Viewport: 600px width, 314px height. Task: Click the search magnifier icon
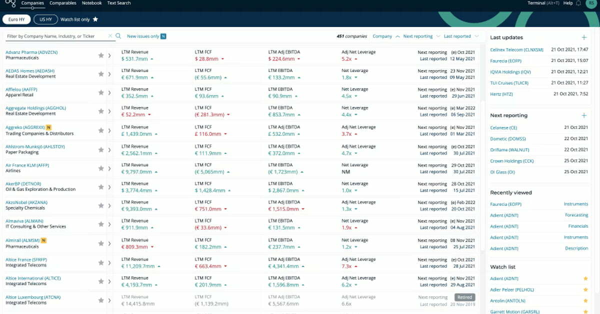(118, 36)
